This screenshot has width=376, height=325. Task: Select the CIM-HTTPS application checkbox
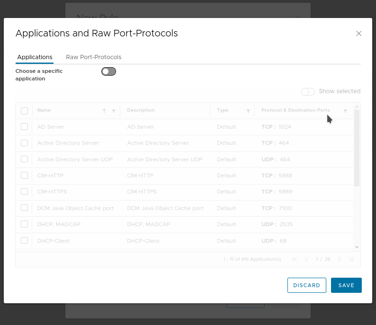[x=25, y=192]
